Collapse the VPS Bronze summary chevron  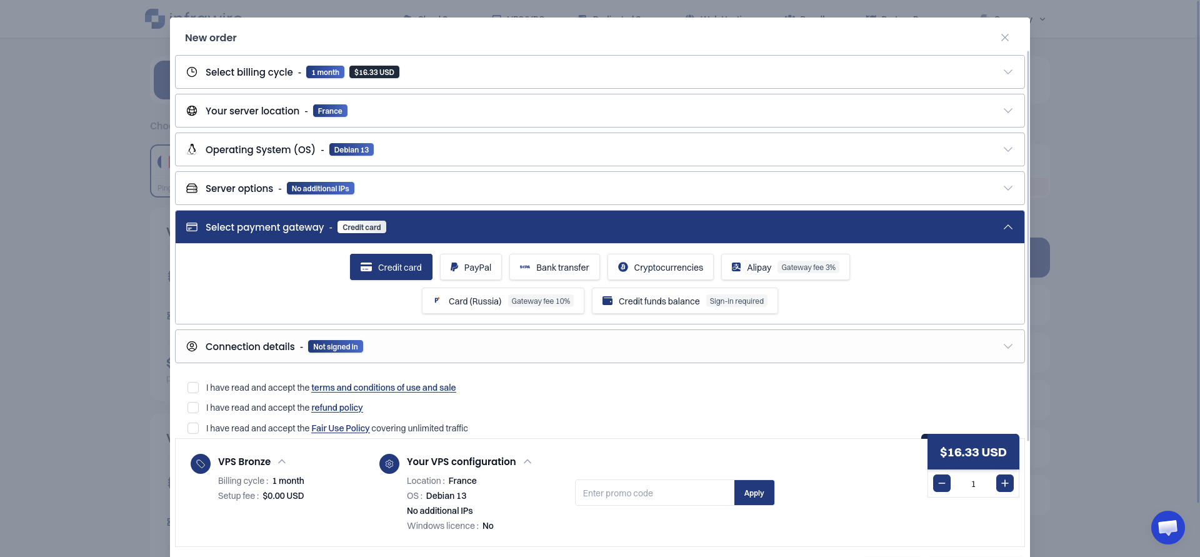click(282, 461)
